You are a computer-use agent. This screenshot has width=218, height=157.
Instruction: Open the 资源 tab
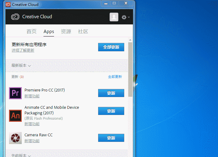pos(66,32)
